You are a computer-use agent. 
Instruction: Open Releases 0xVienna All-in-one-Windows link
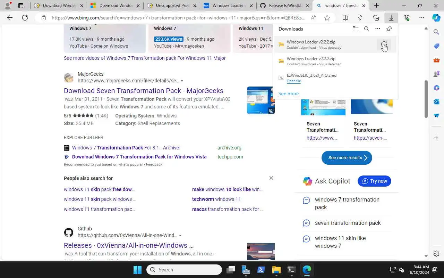[129, 245]
